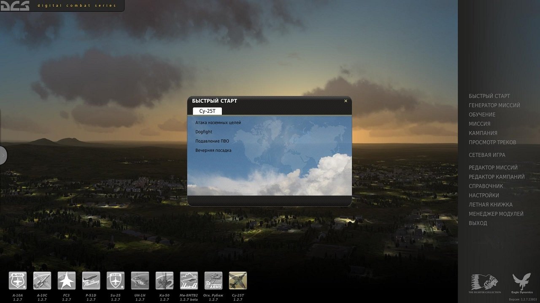This screenshot has width=540, height=303.
Task: Pick the Вечерняя посадка mission
Action: [213, 150]
